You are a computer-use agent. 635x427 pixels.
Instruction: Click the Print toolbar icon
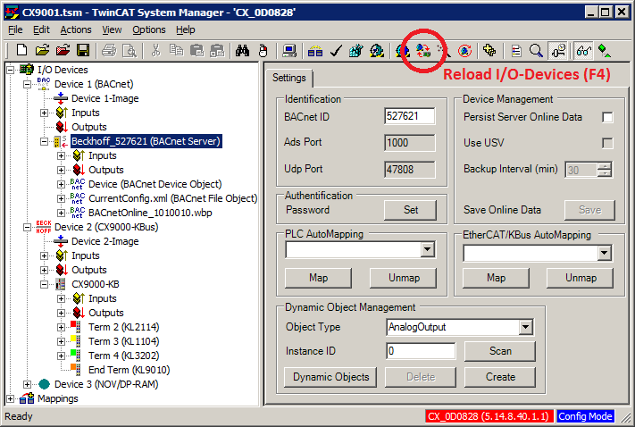(109, 50)
